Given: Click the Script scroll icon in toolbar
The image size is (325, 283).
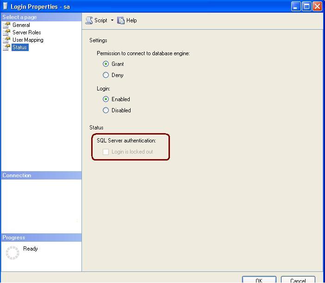Looking at the screenshot, I should (x=89, y=20).
